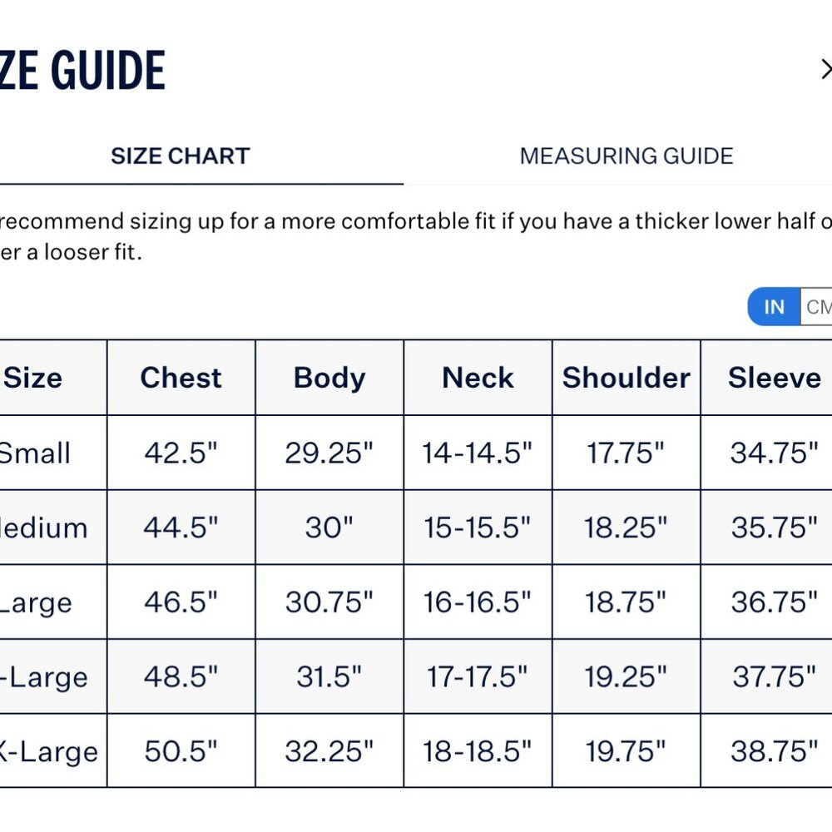Click the 32.25" body measurement cell
Viewport: 832px width, 832px height.
329,751
